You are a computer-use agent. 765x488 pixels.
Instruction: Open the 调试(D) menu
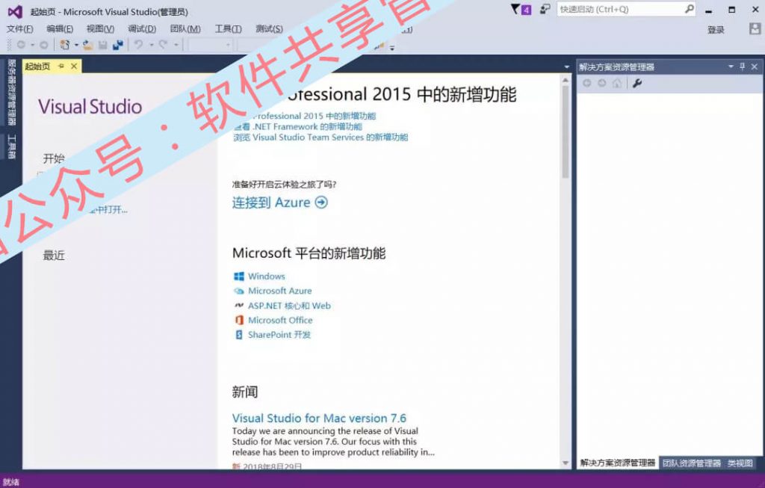142,29
